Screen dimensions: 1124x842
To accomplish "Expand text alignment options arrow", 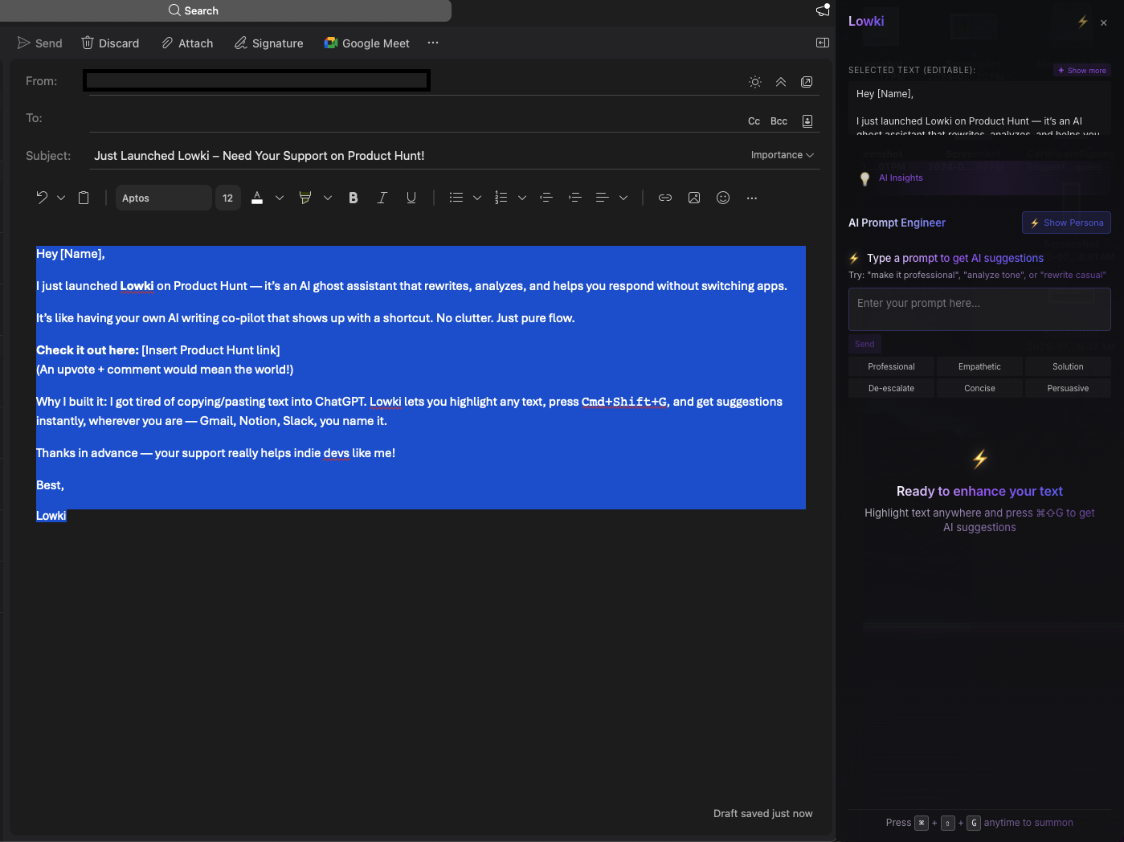I will (623, 198).
